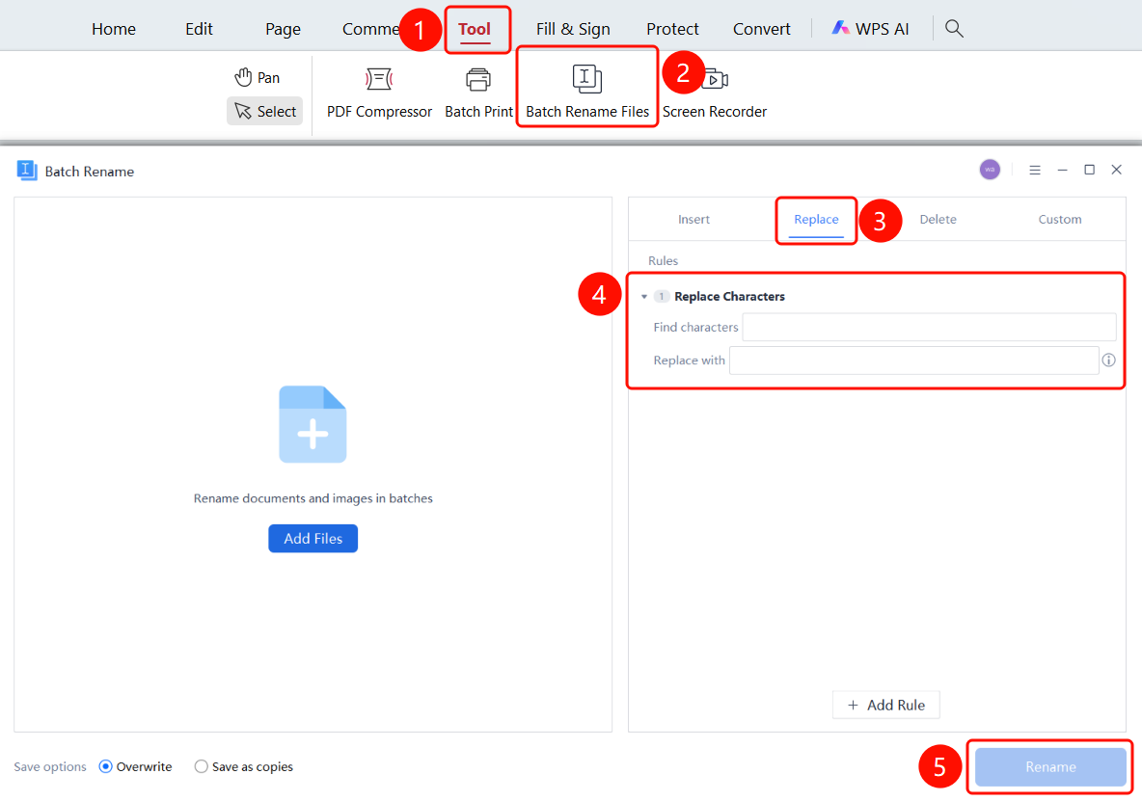The height and width of the screenshot is (801, 1142).
Task: Focus the Find characters input field
Action: pyautogui.click(x=929, y=328)
